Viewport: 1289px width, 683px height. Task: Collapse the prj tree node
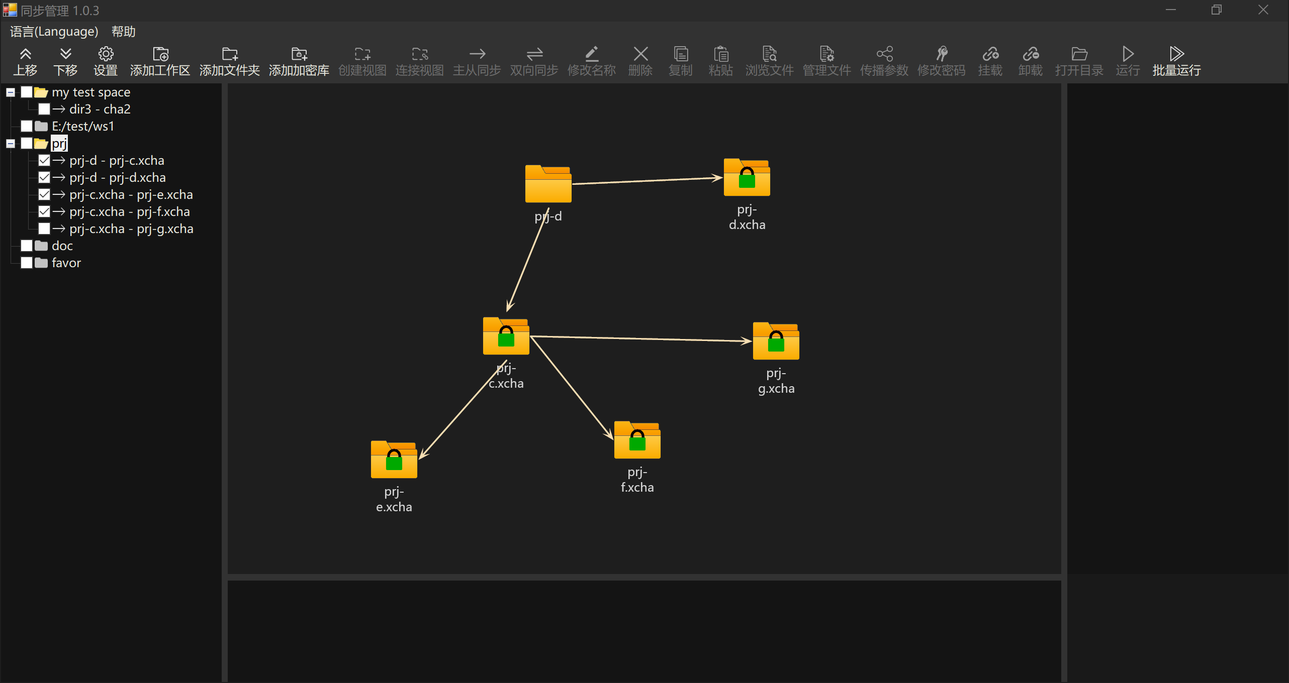pyautogui.click(x=11, y=144)
